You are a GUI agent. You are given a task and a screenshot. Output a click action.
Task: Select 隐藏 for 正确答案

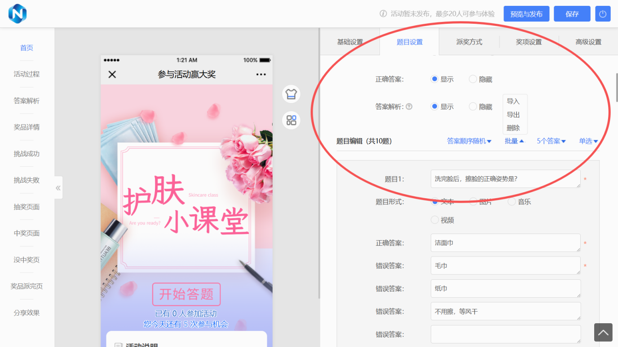pos(473,79)
